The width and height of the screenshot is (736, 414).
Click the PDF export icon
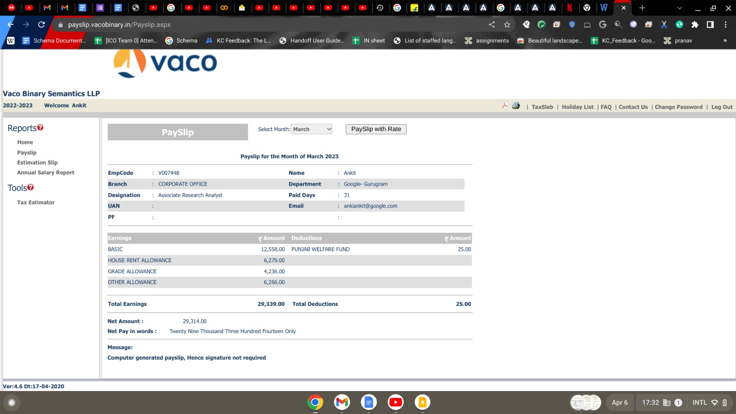(x=505, y=105)
